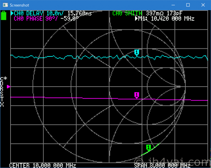Click marker 1 on the green Smith trace

148,147
